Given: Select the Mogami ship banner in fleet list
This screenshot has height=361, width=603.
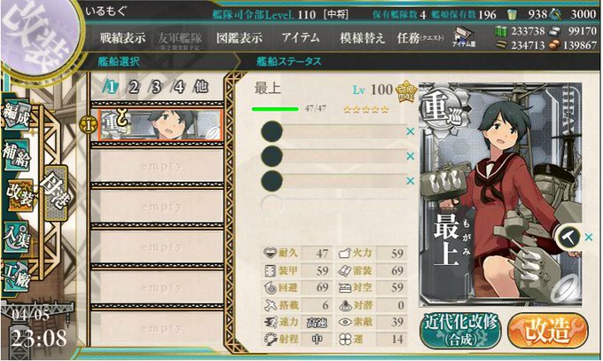Looking at the screenshot, I should (160, 125).
